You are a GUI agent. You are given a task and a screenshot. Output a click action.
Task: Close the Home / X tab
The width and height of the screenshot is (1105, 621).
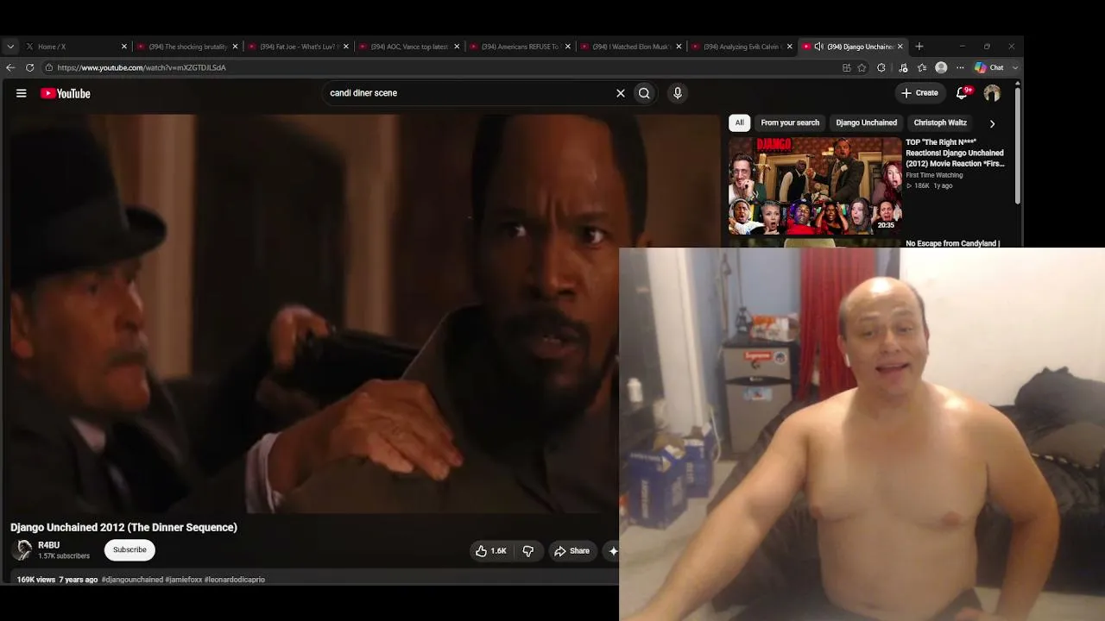pos(123,47)
